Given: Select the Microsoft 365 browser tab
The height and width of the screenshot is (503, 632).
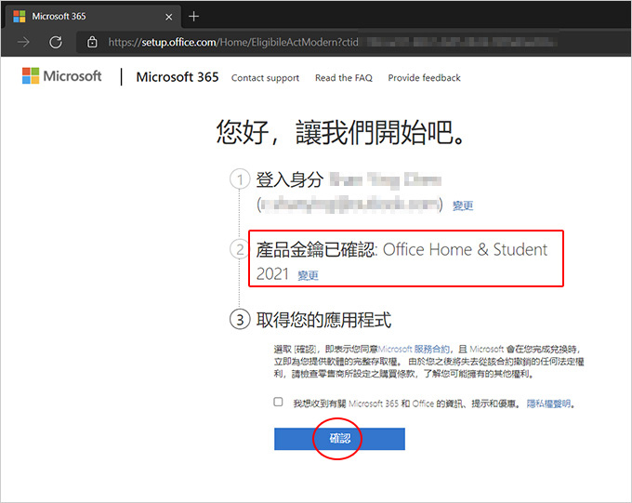Looking at the screenshot, I should click(92, 17).
